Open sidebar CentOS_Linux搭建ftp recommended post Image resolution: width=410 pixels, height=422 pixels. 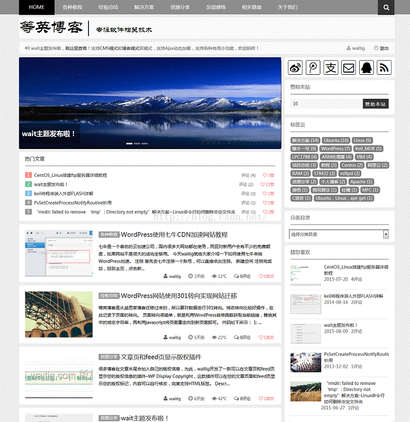pyautogui.click(x=356, y=270)
